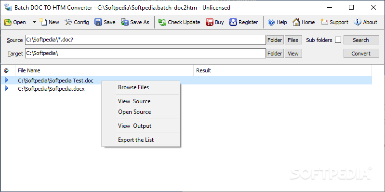385x192 pixels.
Task: Click the Support envelope icon
Action: click(324, 22)
